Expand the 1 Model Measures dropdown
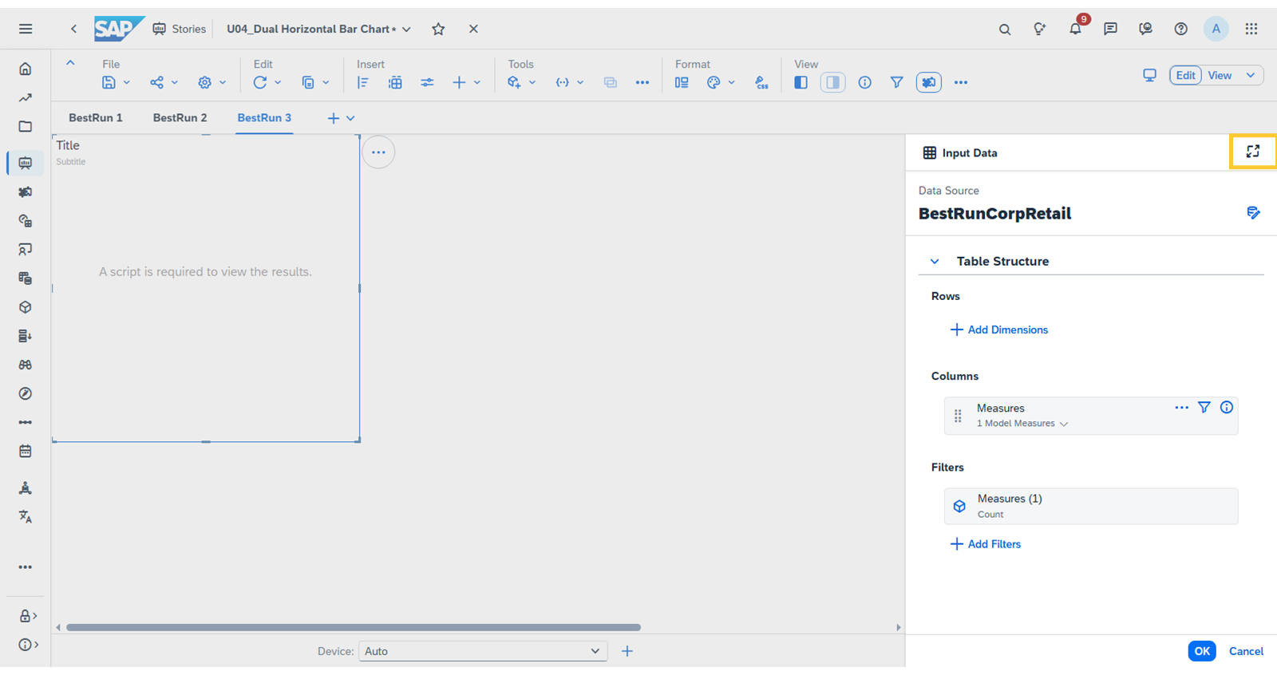1277x675 pixels. point(1063,424)
